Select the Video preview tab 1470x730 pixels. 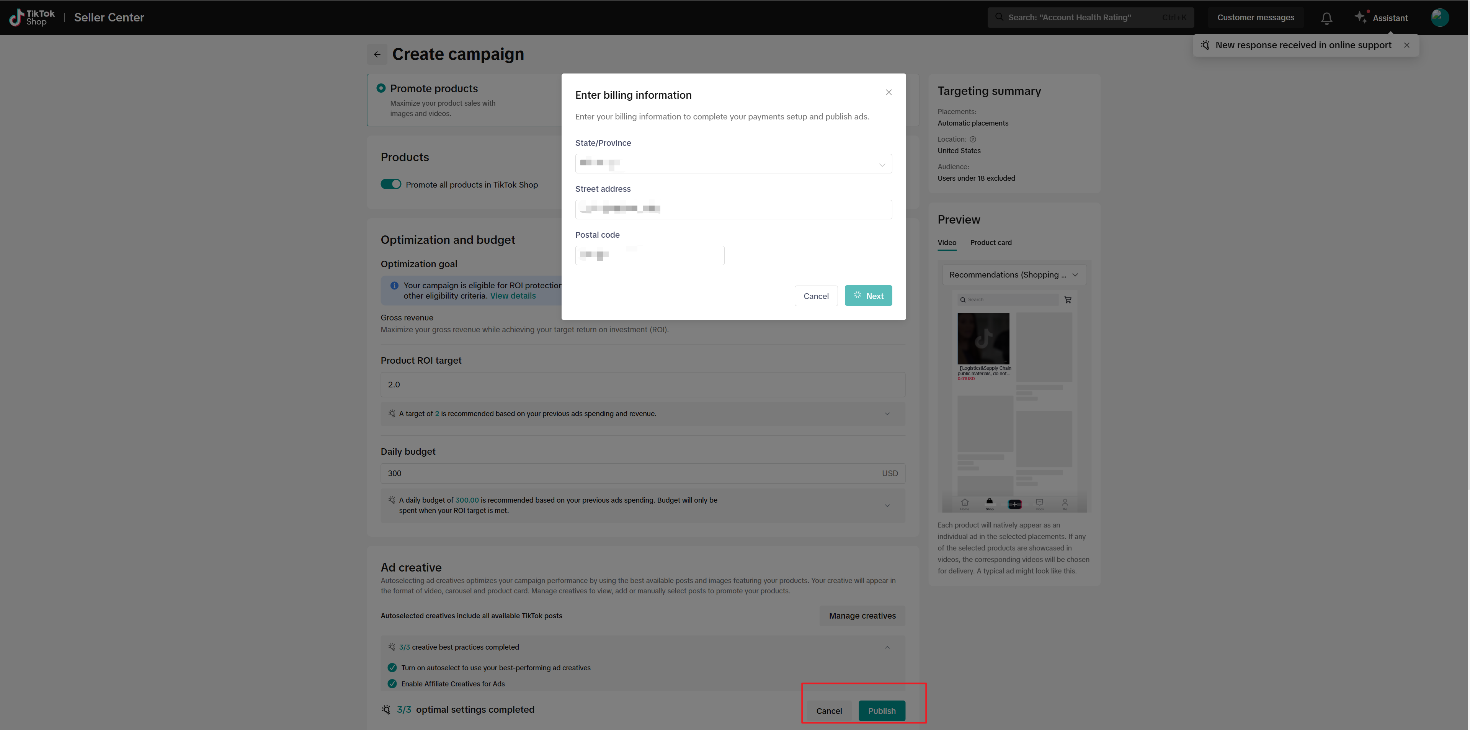947,243
